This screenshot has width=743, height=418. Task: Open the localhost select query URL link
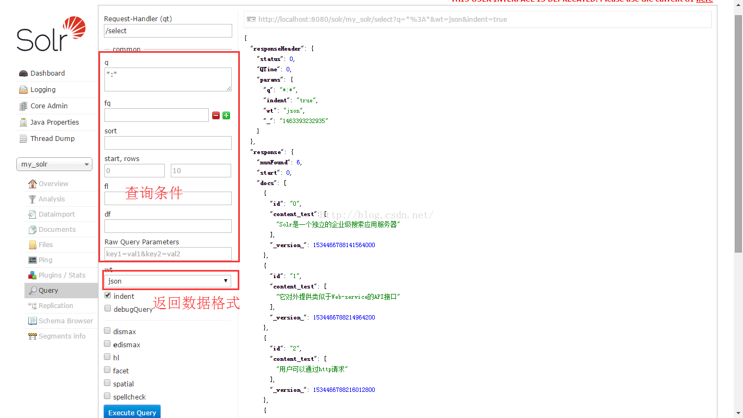(382, 19)
